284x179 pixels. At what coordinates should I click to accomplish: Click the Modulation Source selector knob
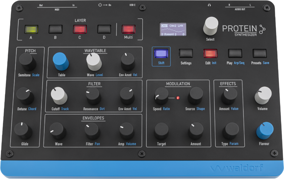[x=195, y=95]
